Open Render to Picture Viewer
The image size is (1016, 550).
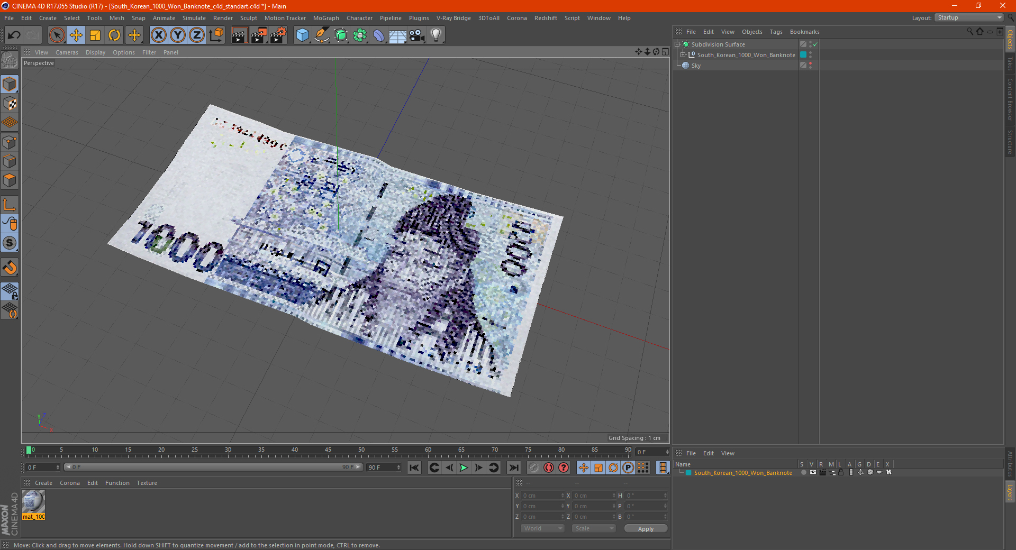pos(259,35)
